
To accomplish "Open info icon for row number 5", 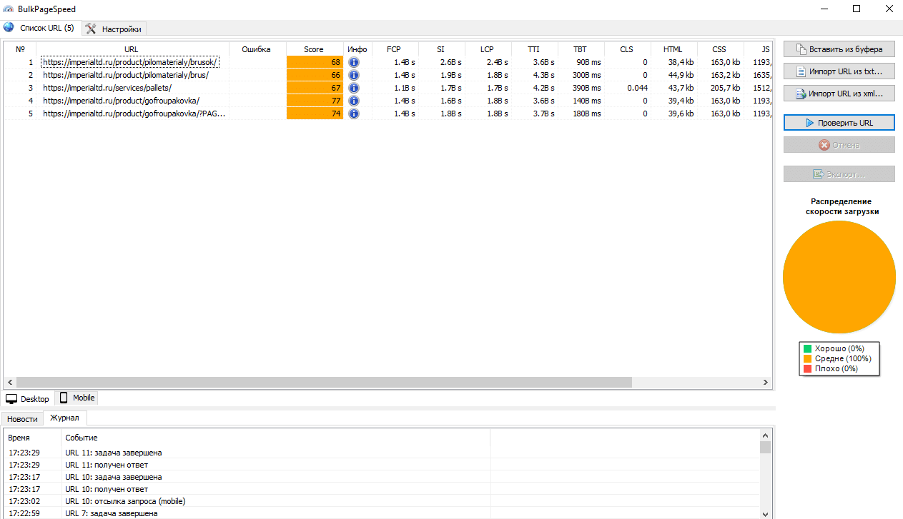I will [353, 114].
